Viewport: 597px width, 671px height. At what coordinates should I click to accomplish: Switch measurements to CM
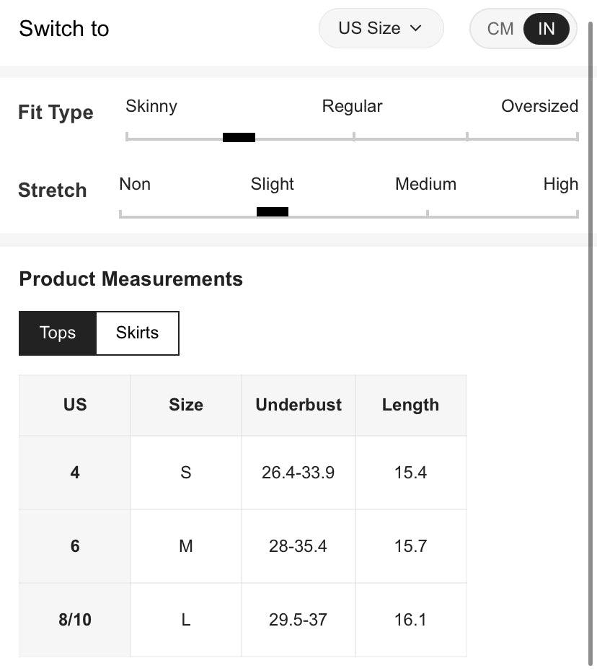pos(500,29)
